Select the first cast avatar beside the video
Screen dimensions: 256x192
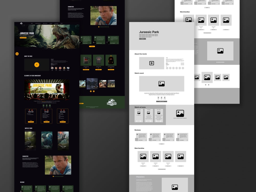point(52,68)
